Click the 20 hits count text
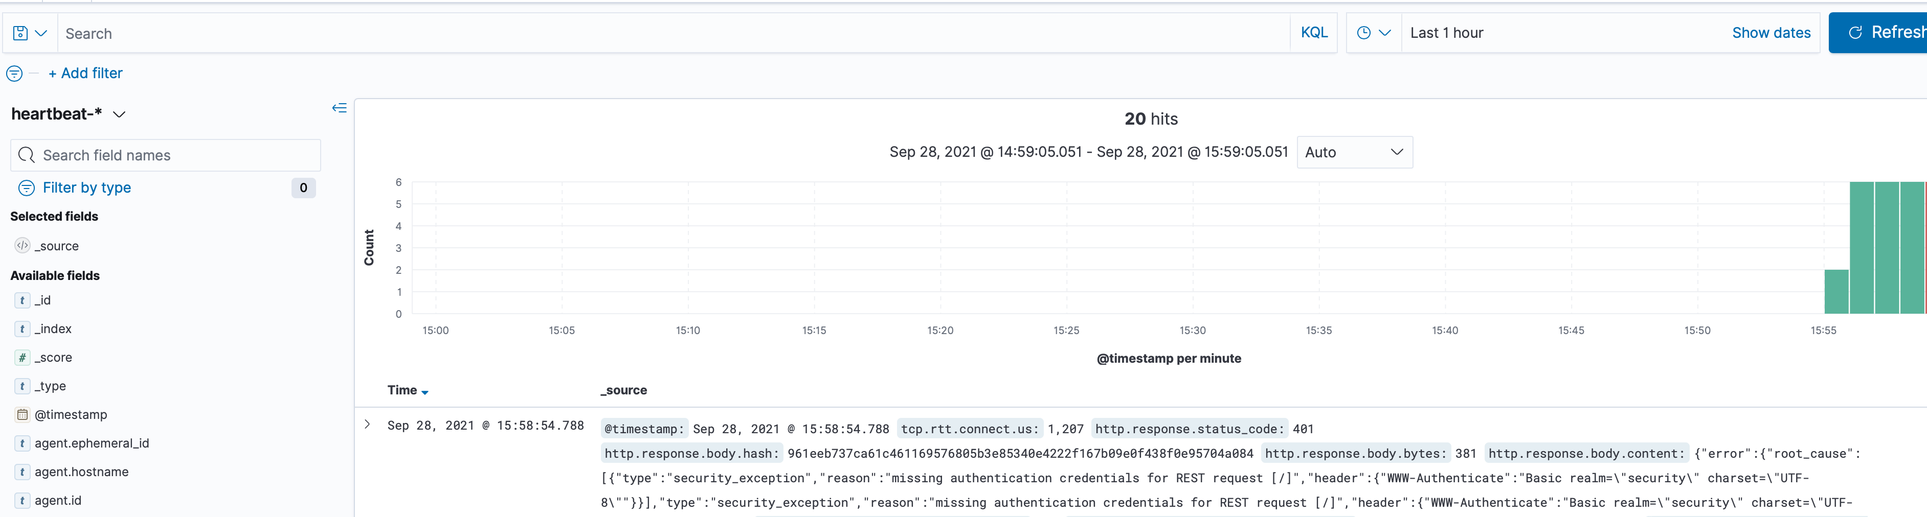This screenshot has width=1927, height=517. (1151, 119)
